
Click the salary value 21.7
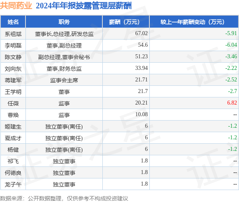point(143,91)
